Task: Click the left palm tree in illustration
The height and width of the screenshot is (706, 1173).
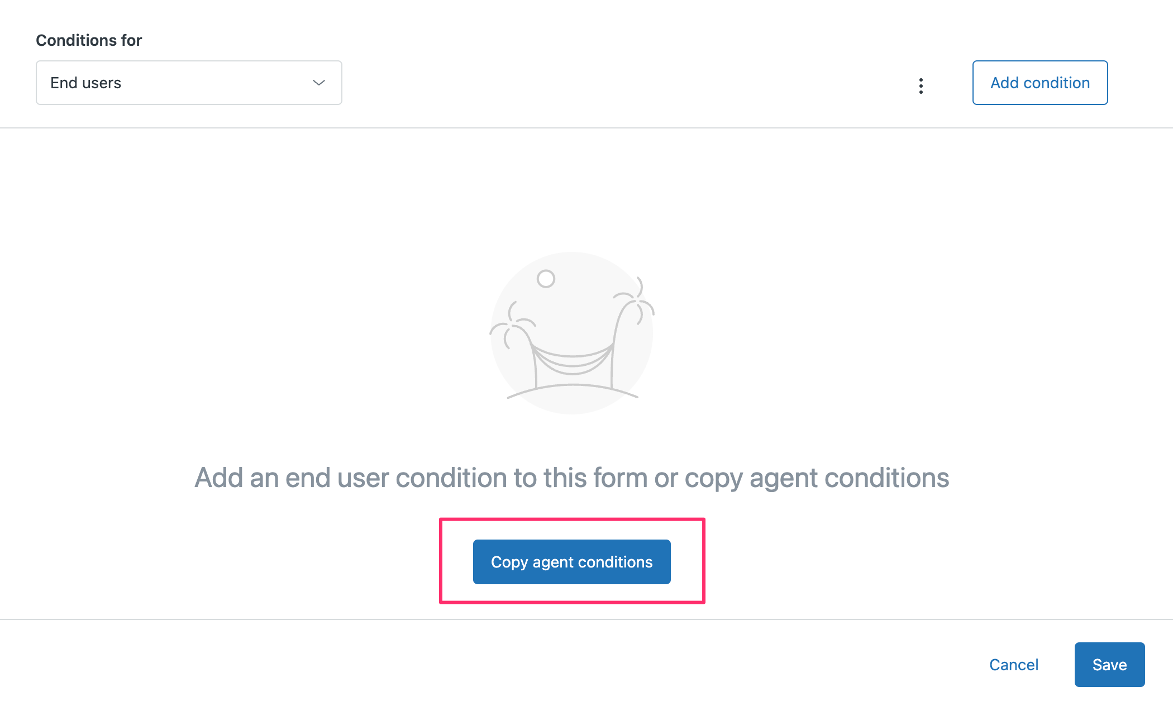Action: coord(517,344)
